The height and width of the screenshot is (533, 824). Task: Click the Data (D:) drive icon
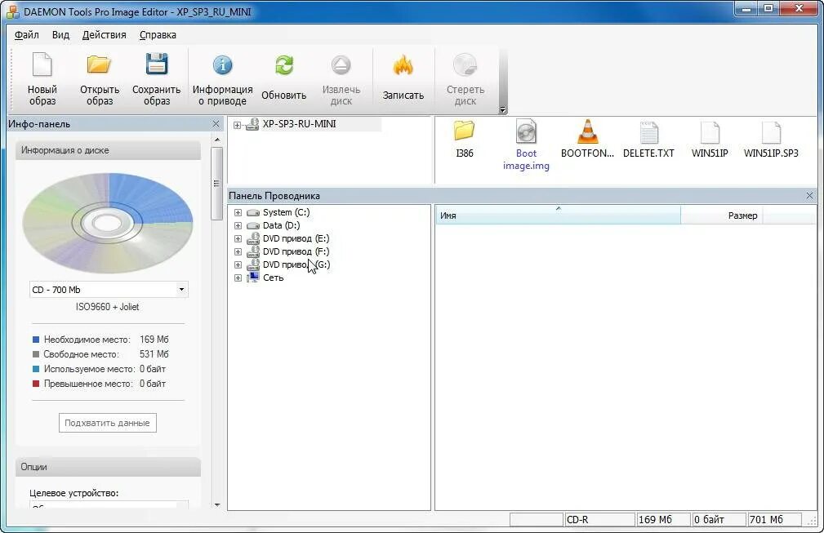click(253, 226)
